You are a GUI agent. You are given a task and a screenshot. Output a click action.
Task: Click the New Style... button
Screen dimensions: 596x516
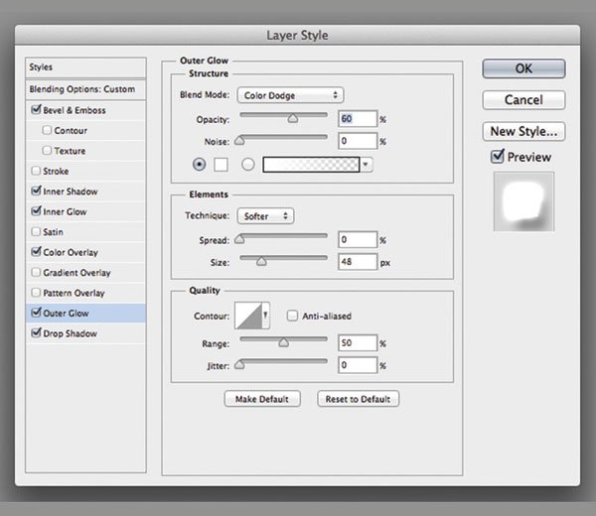[523, 131]
